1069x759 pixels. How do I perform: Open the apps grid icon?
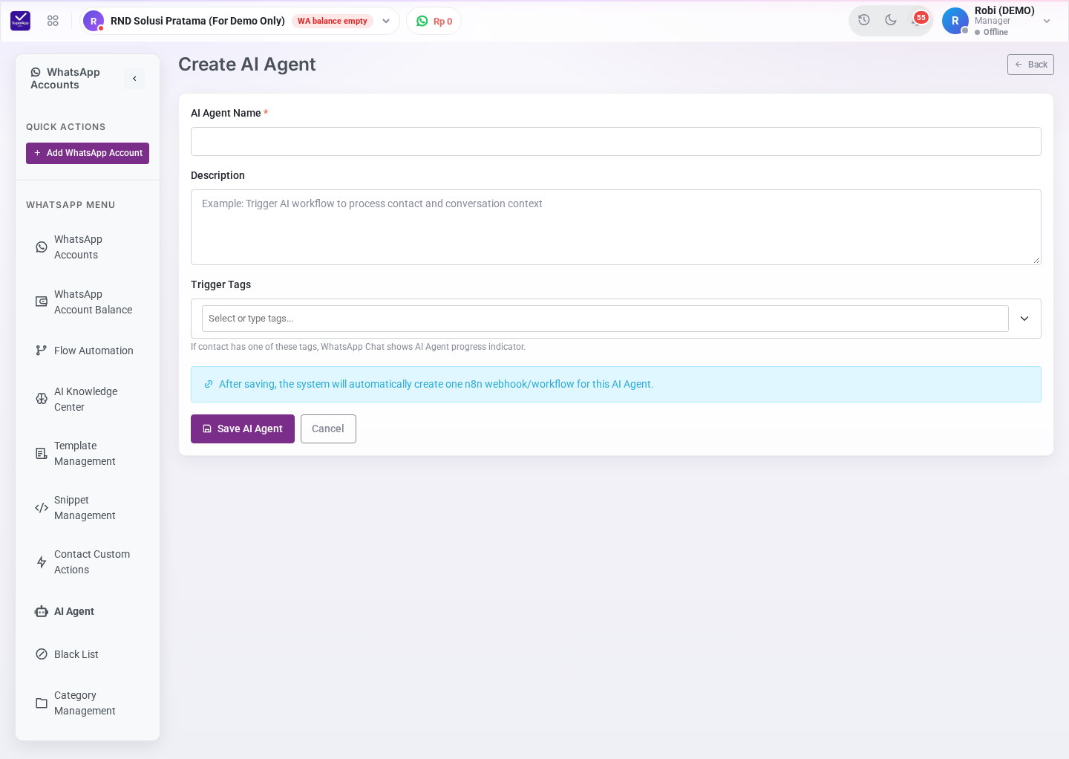pos(53,21)
